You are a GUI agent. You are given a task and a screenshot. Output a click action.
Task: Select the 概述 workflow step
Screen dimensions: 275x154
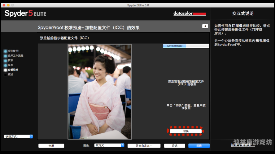click(x=10, y=75)
